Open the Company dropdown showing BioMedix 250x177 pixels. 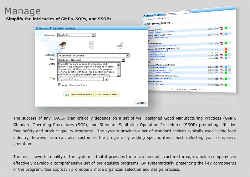tap(76, 35)
